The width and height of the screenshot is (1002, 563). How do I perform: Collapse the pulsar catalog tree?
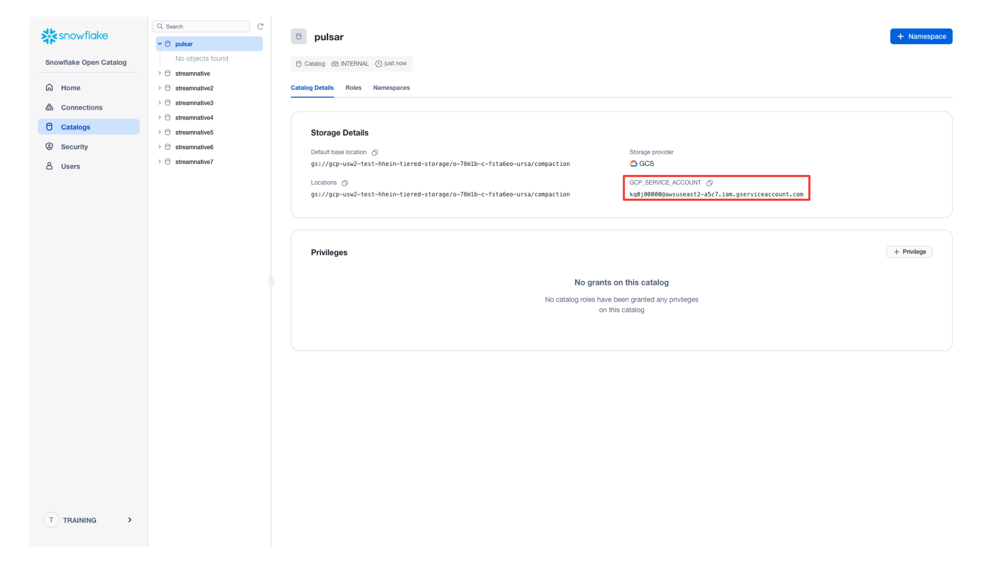pyautogui.click(x=160, y=44)
